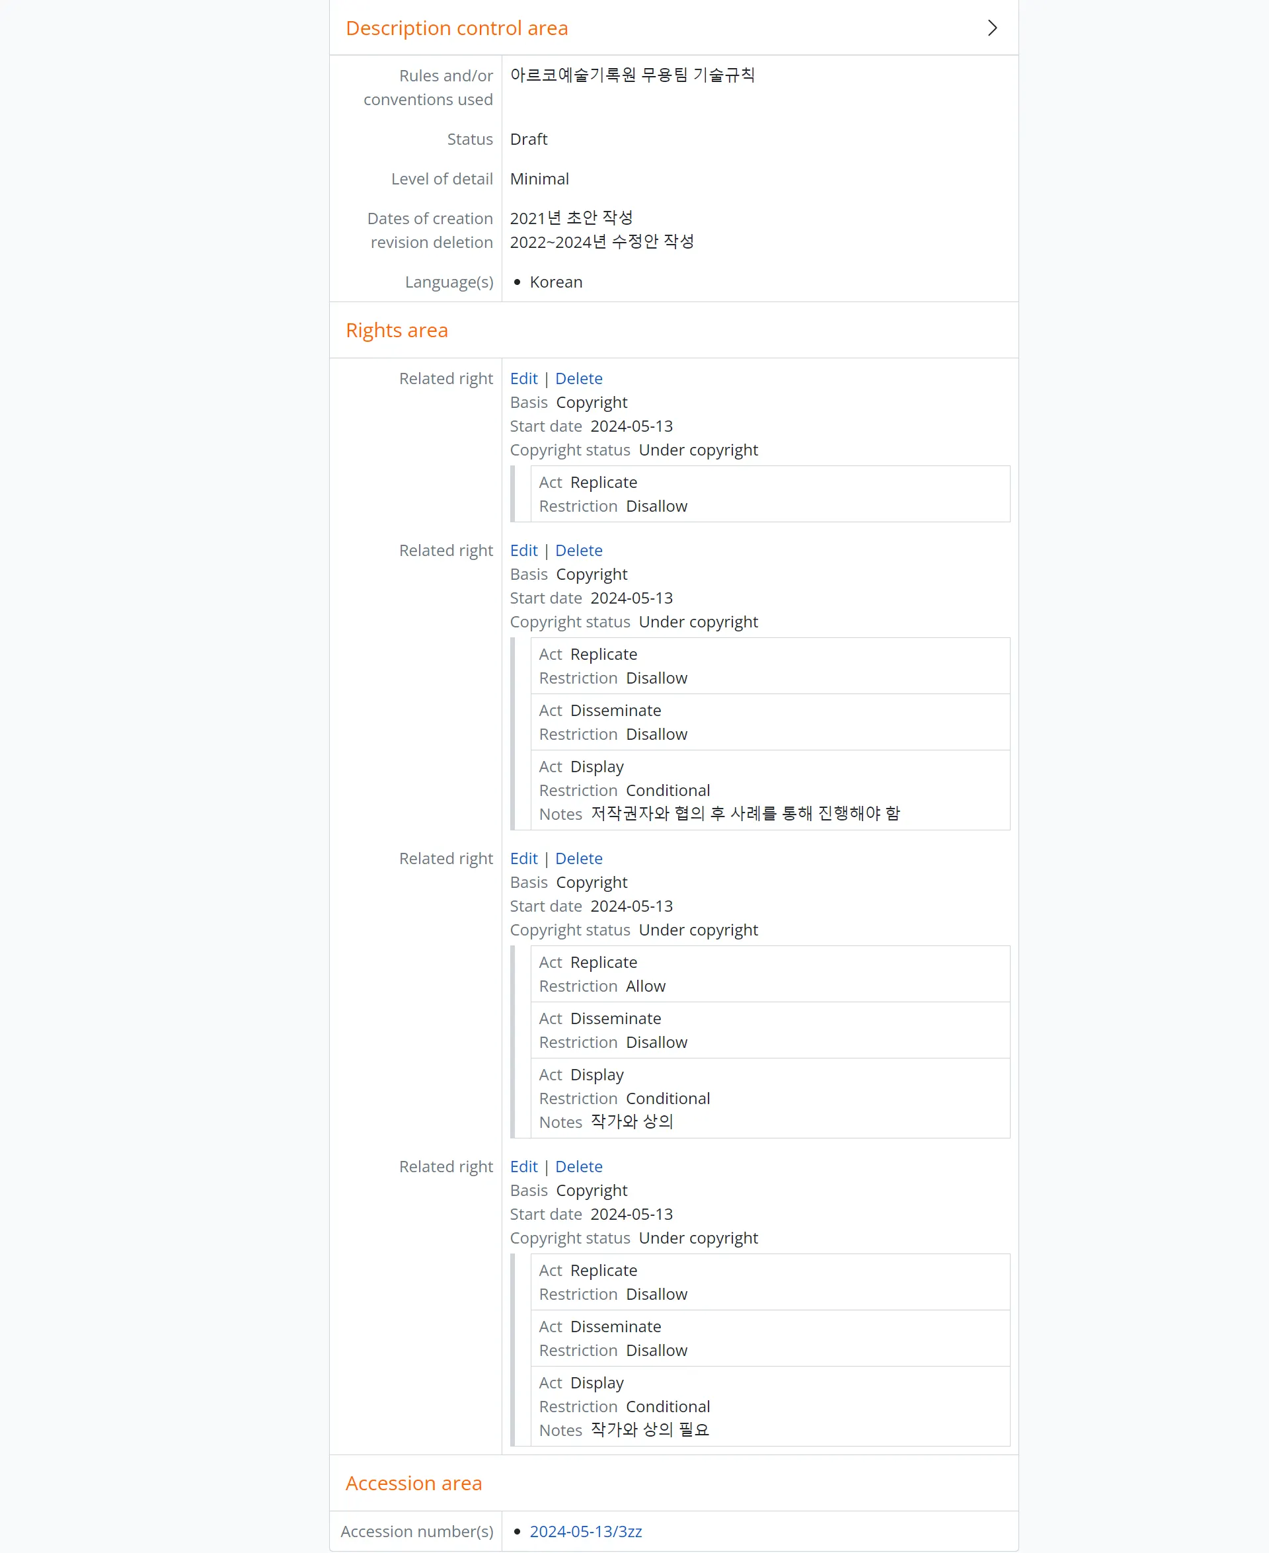The height and width of the screenshot is (1553, 1269).
Task: Edit the second related right
Action: tap(523, 551)
